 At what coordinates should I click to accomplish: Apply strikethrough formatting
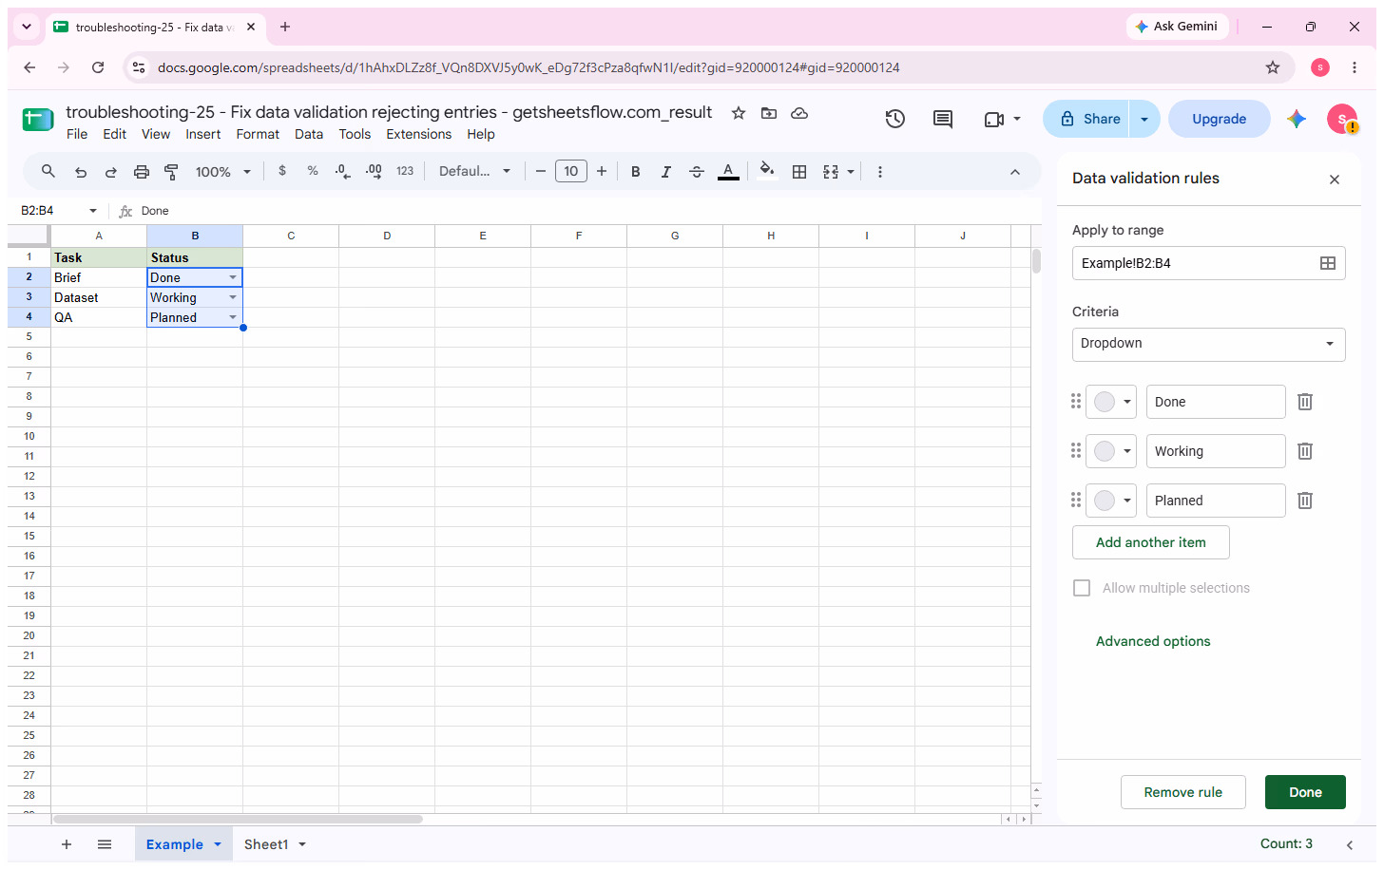(697, 172)
